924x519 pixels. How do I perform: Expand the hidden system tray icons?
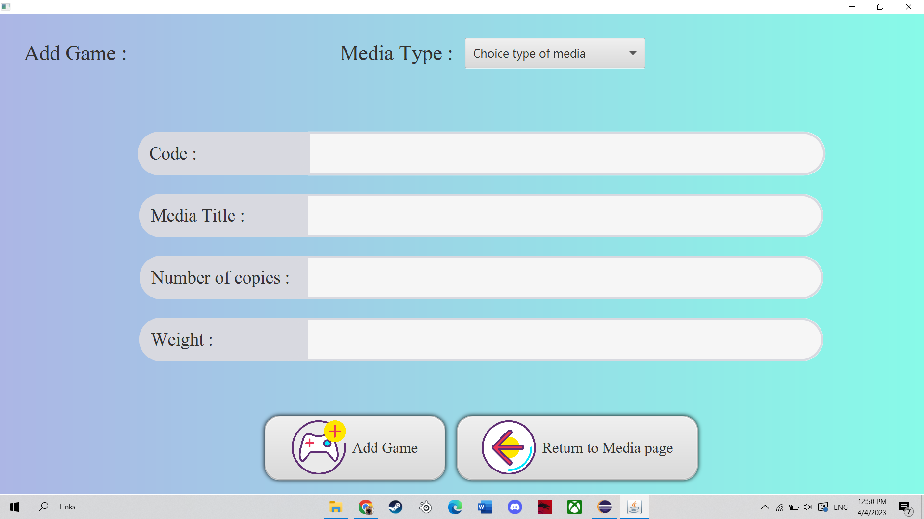(x=765, y=507)
